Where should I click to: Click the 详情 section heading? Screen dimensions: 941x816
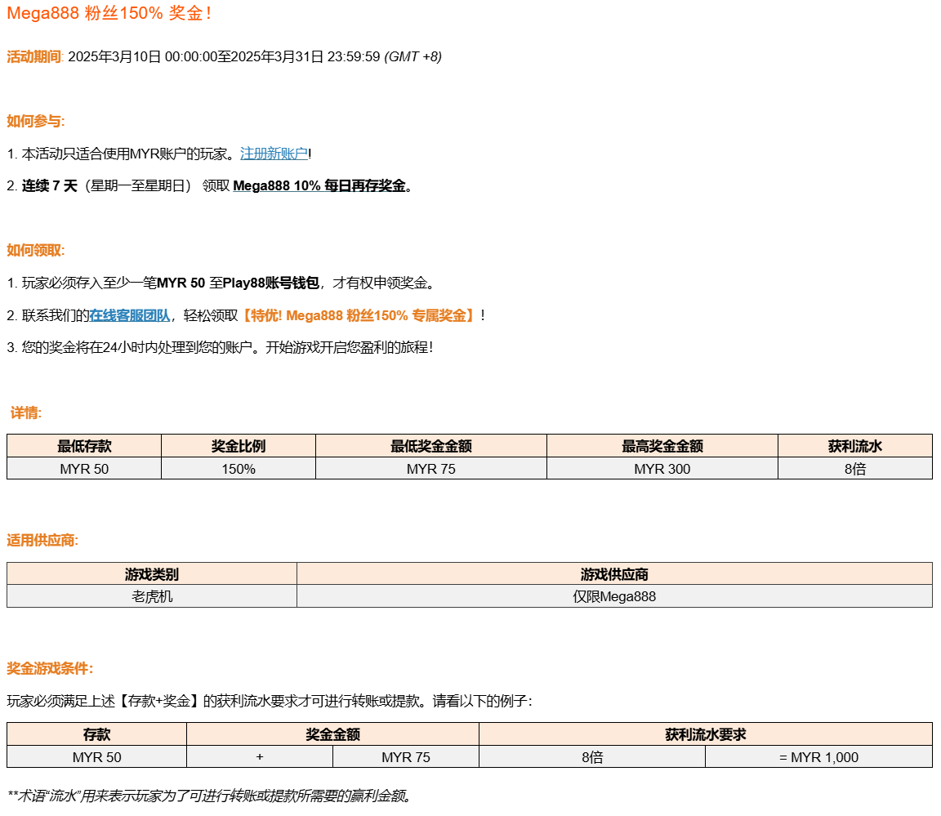(x=25, y=412)
